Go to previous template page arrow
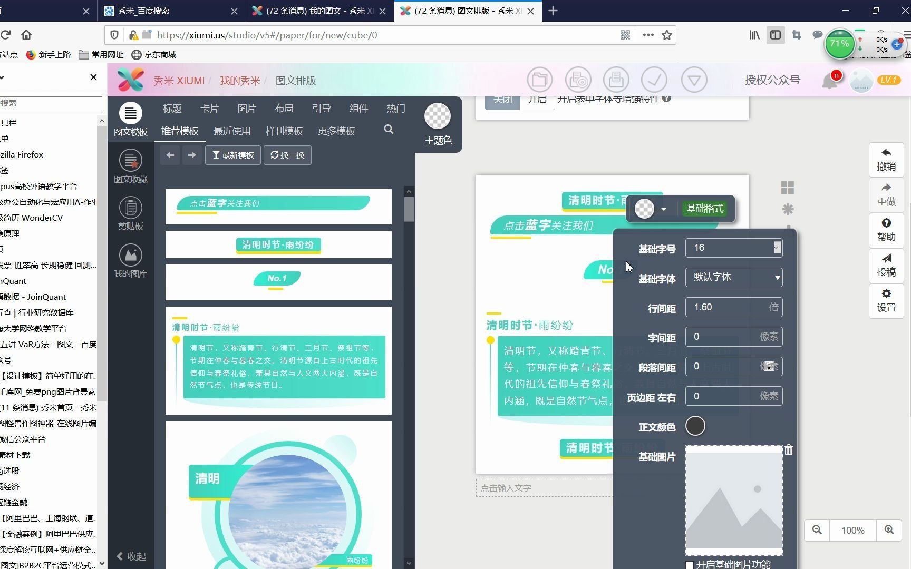The width and height of the screenshot is (911, 569). 170,155
